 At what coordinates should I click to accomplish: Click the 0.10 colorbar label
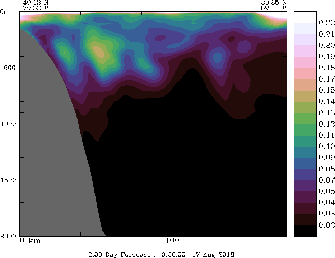coord(327,146)
